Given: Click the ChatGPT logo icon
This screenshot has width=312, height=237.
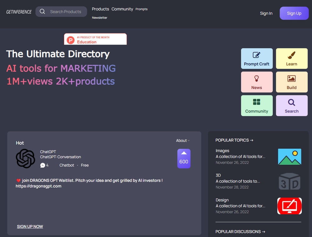Looking at the screenshot, I should [26, 159].
